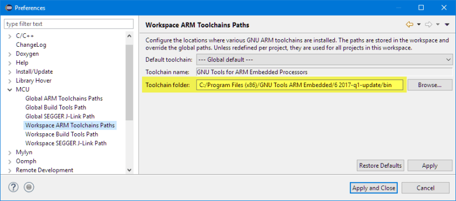Select Workspace Build Tools Path
This screenshot has width=456, height=201.
(62, 134)
